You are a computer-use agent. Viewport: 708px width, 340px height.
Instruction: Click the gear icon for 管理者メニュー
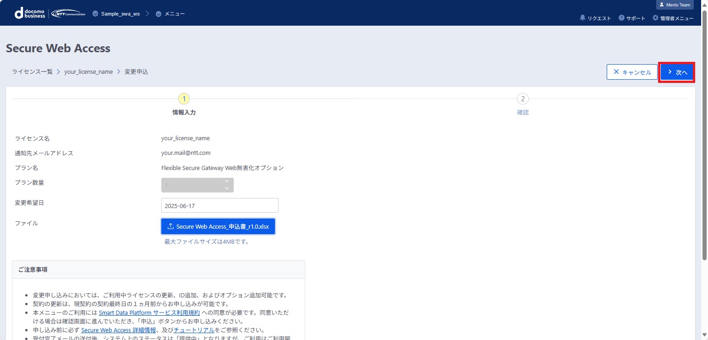click(655, 18)
